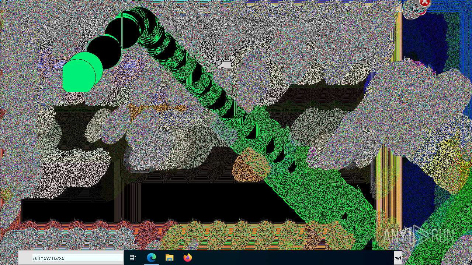Viewport: 472px width, 265px height.
Task: Open File Explorer from the taskbar
Action: (169, 258)
